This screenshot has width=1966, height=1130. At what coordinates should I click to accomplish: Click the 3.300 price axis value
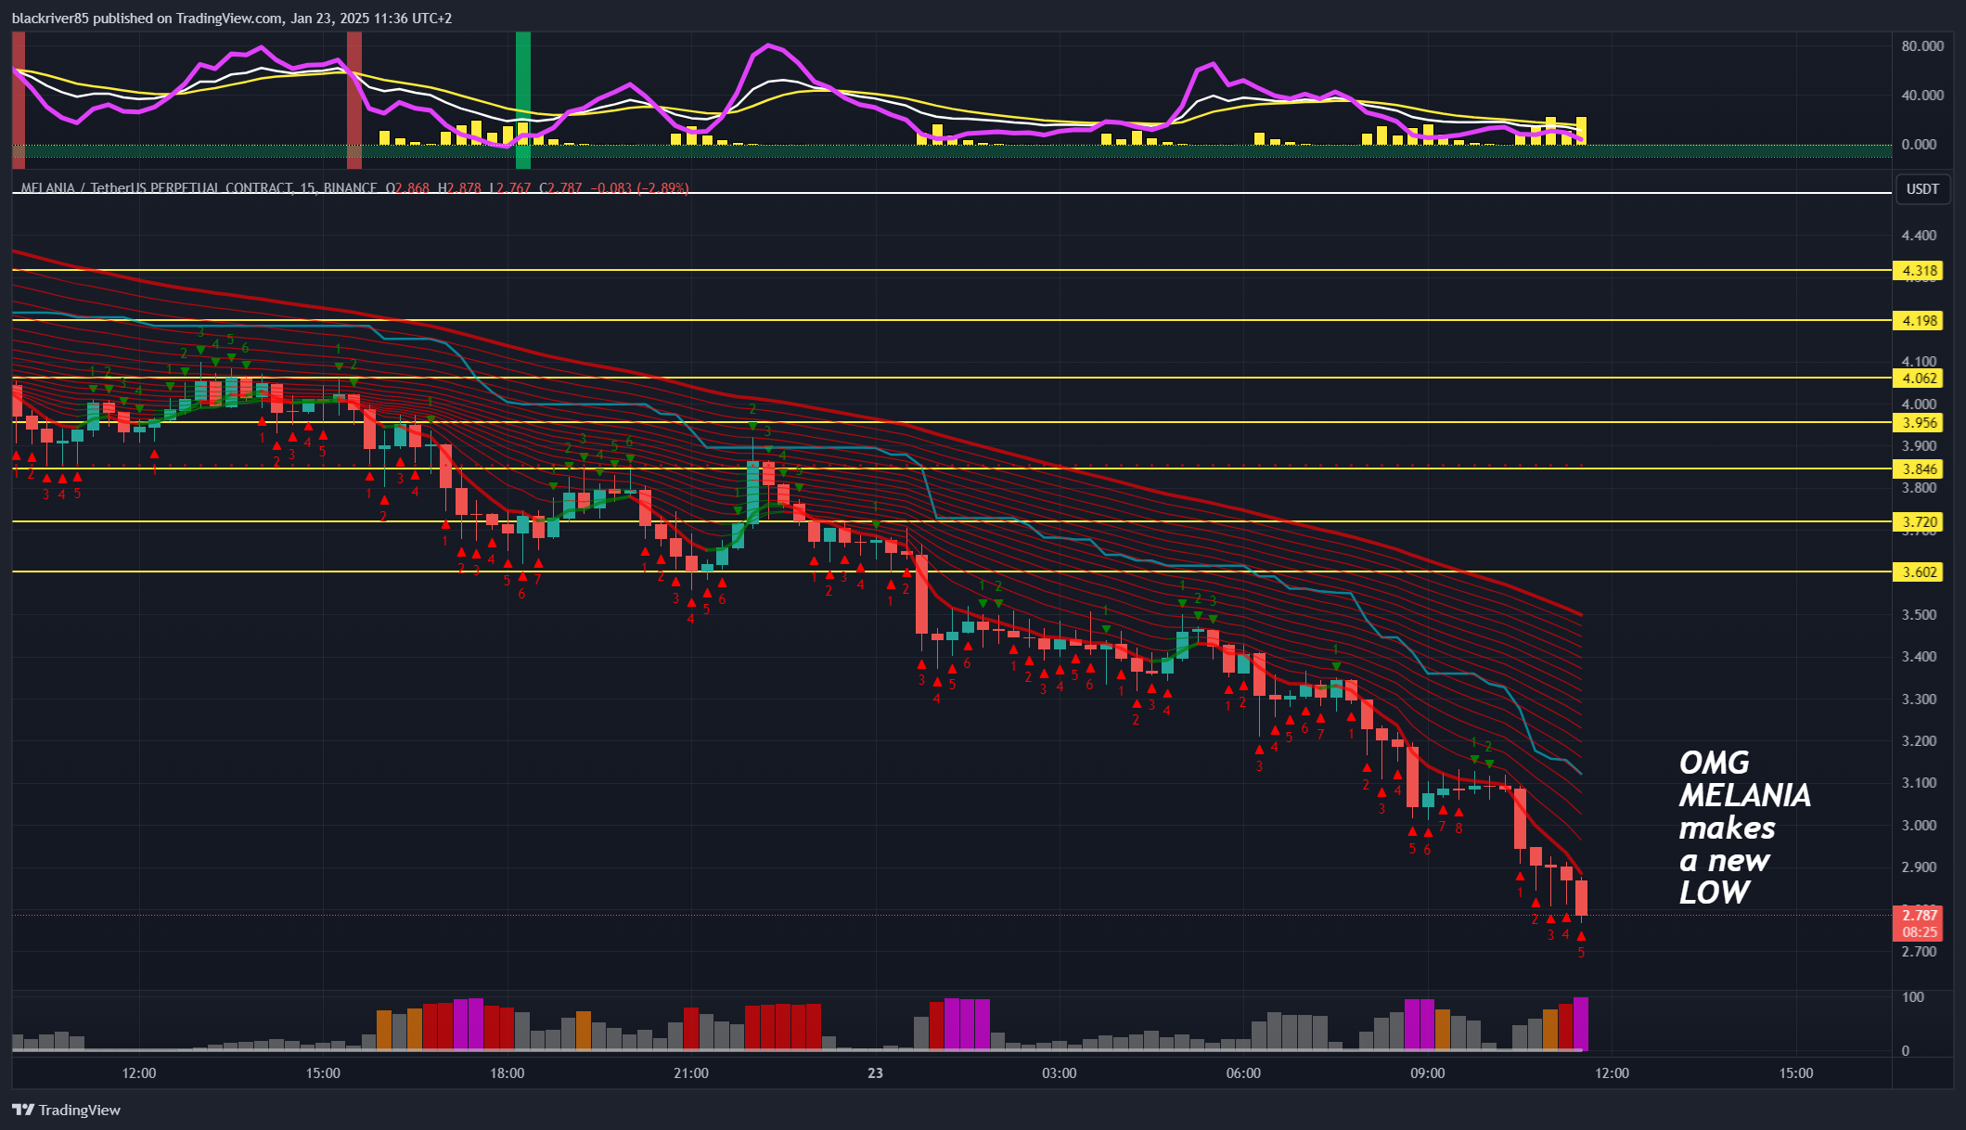(x=1919, y=700)
